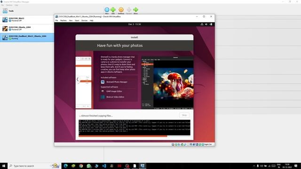Click the Ubuntu volume speaker icon
Screen dimensions: 301x169
tap(206, 24)
